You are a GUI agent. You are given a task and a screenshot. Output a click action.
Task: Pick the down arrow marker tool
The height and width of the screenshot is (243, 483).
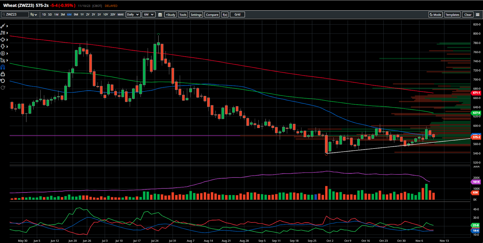click(x=3, y=46)
